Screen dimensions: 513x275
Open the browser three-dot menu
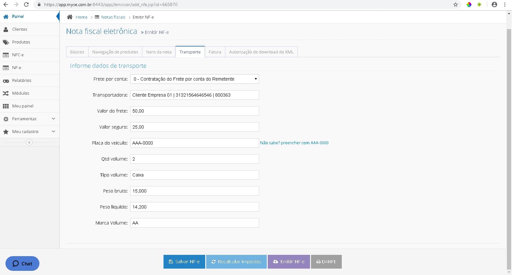505,4
